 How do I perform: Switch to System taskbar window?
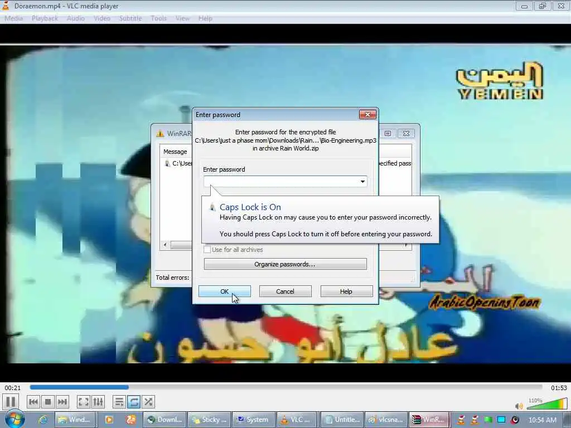click(x=254, y=420)
